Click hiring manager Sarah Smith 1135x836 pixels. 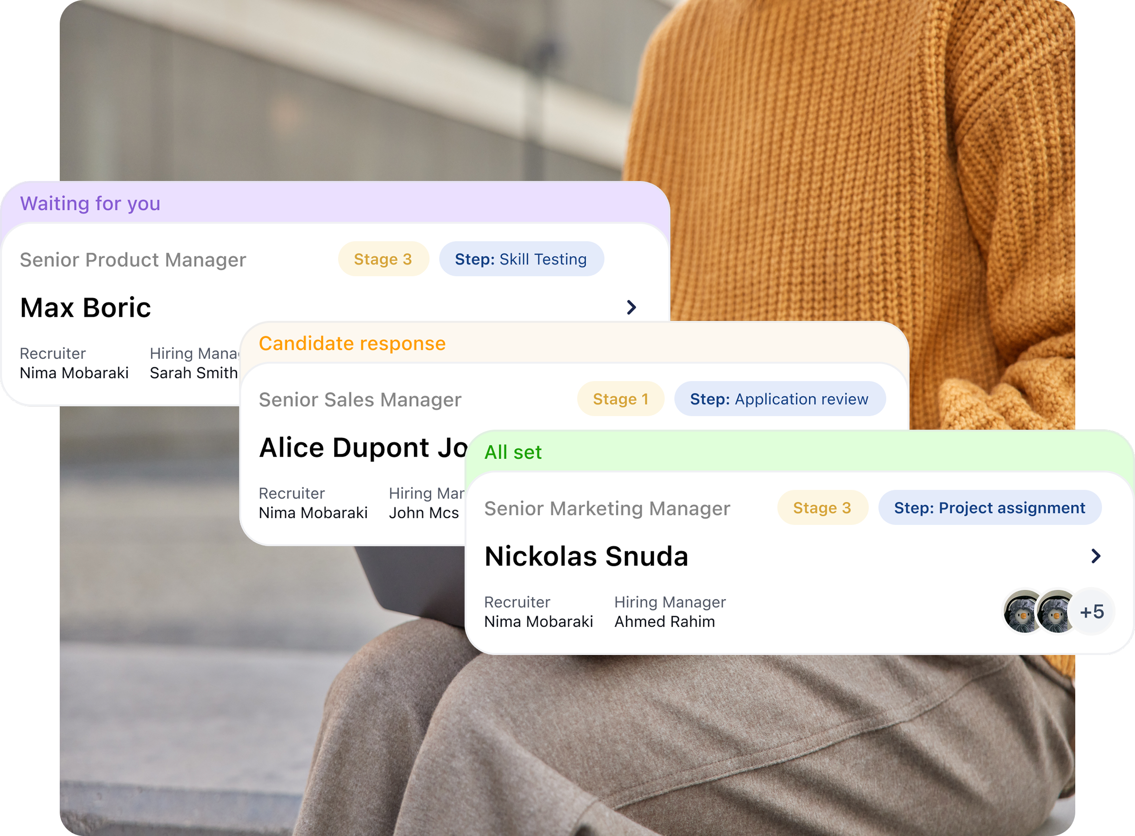[194, 373]
